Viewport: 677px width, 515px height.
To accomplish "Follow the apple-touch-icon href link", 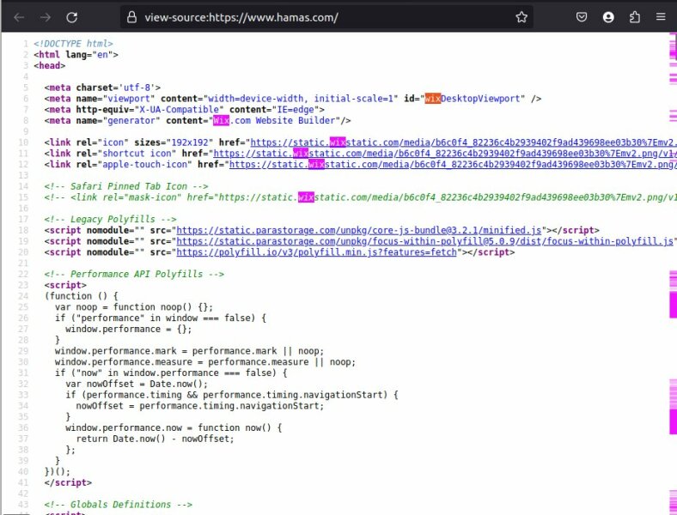I will 454,164.
